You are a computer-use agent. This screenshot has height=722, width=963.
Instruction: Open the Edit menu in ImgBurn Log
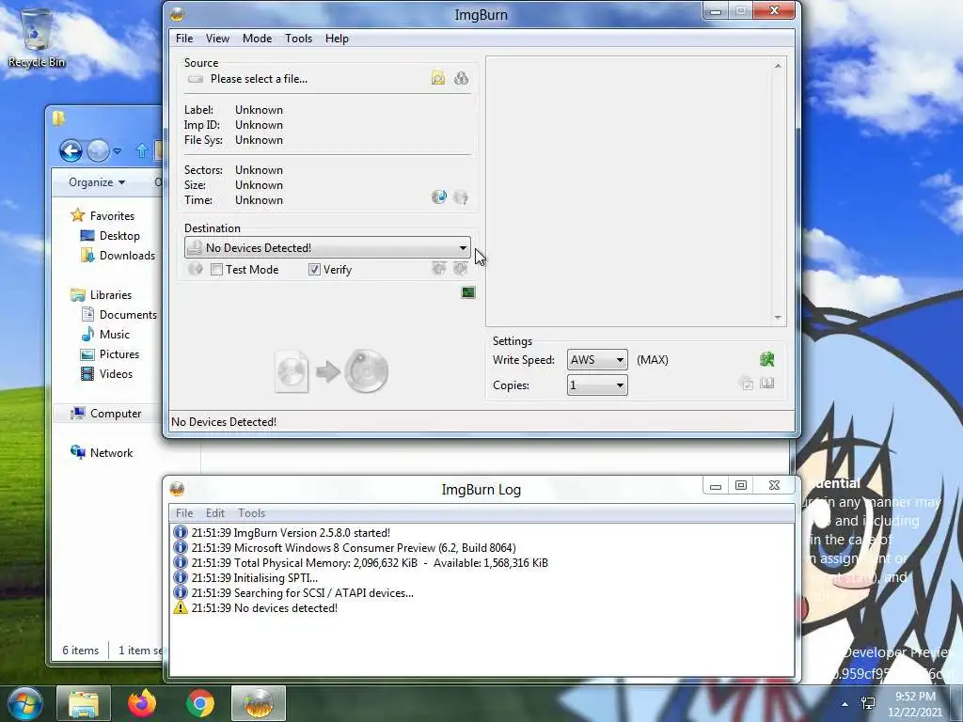point(215,512)
